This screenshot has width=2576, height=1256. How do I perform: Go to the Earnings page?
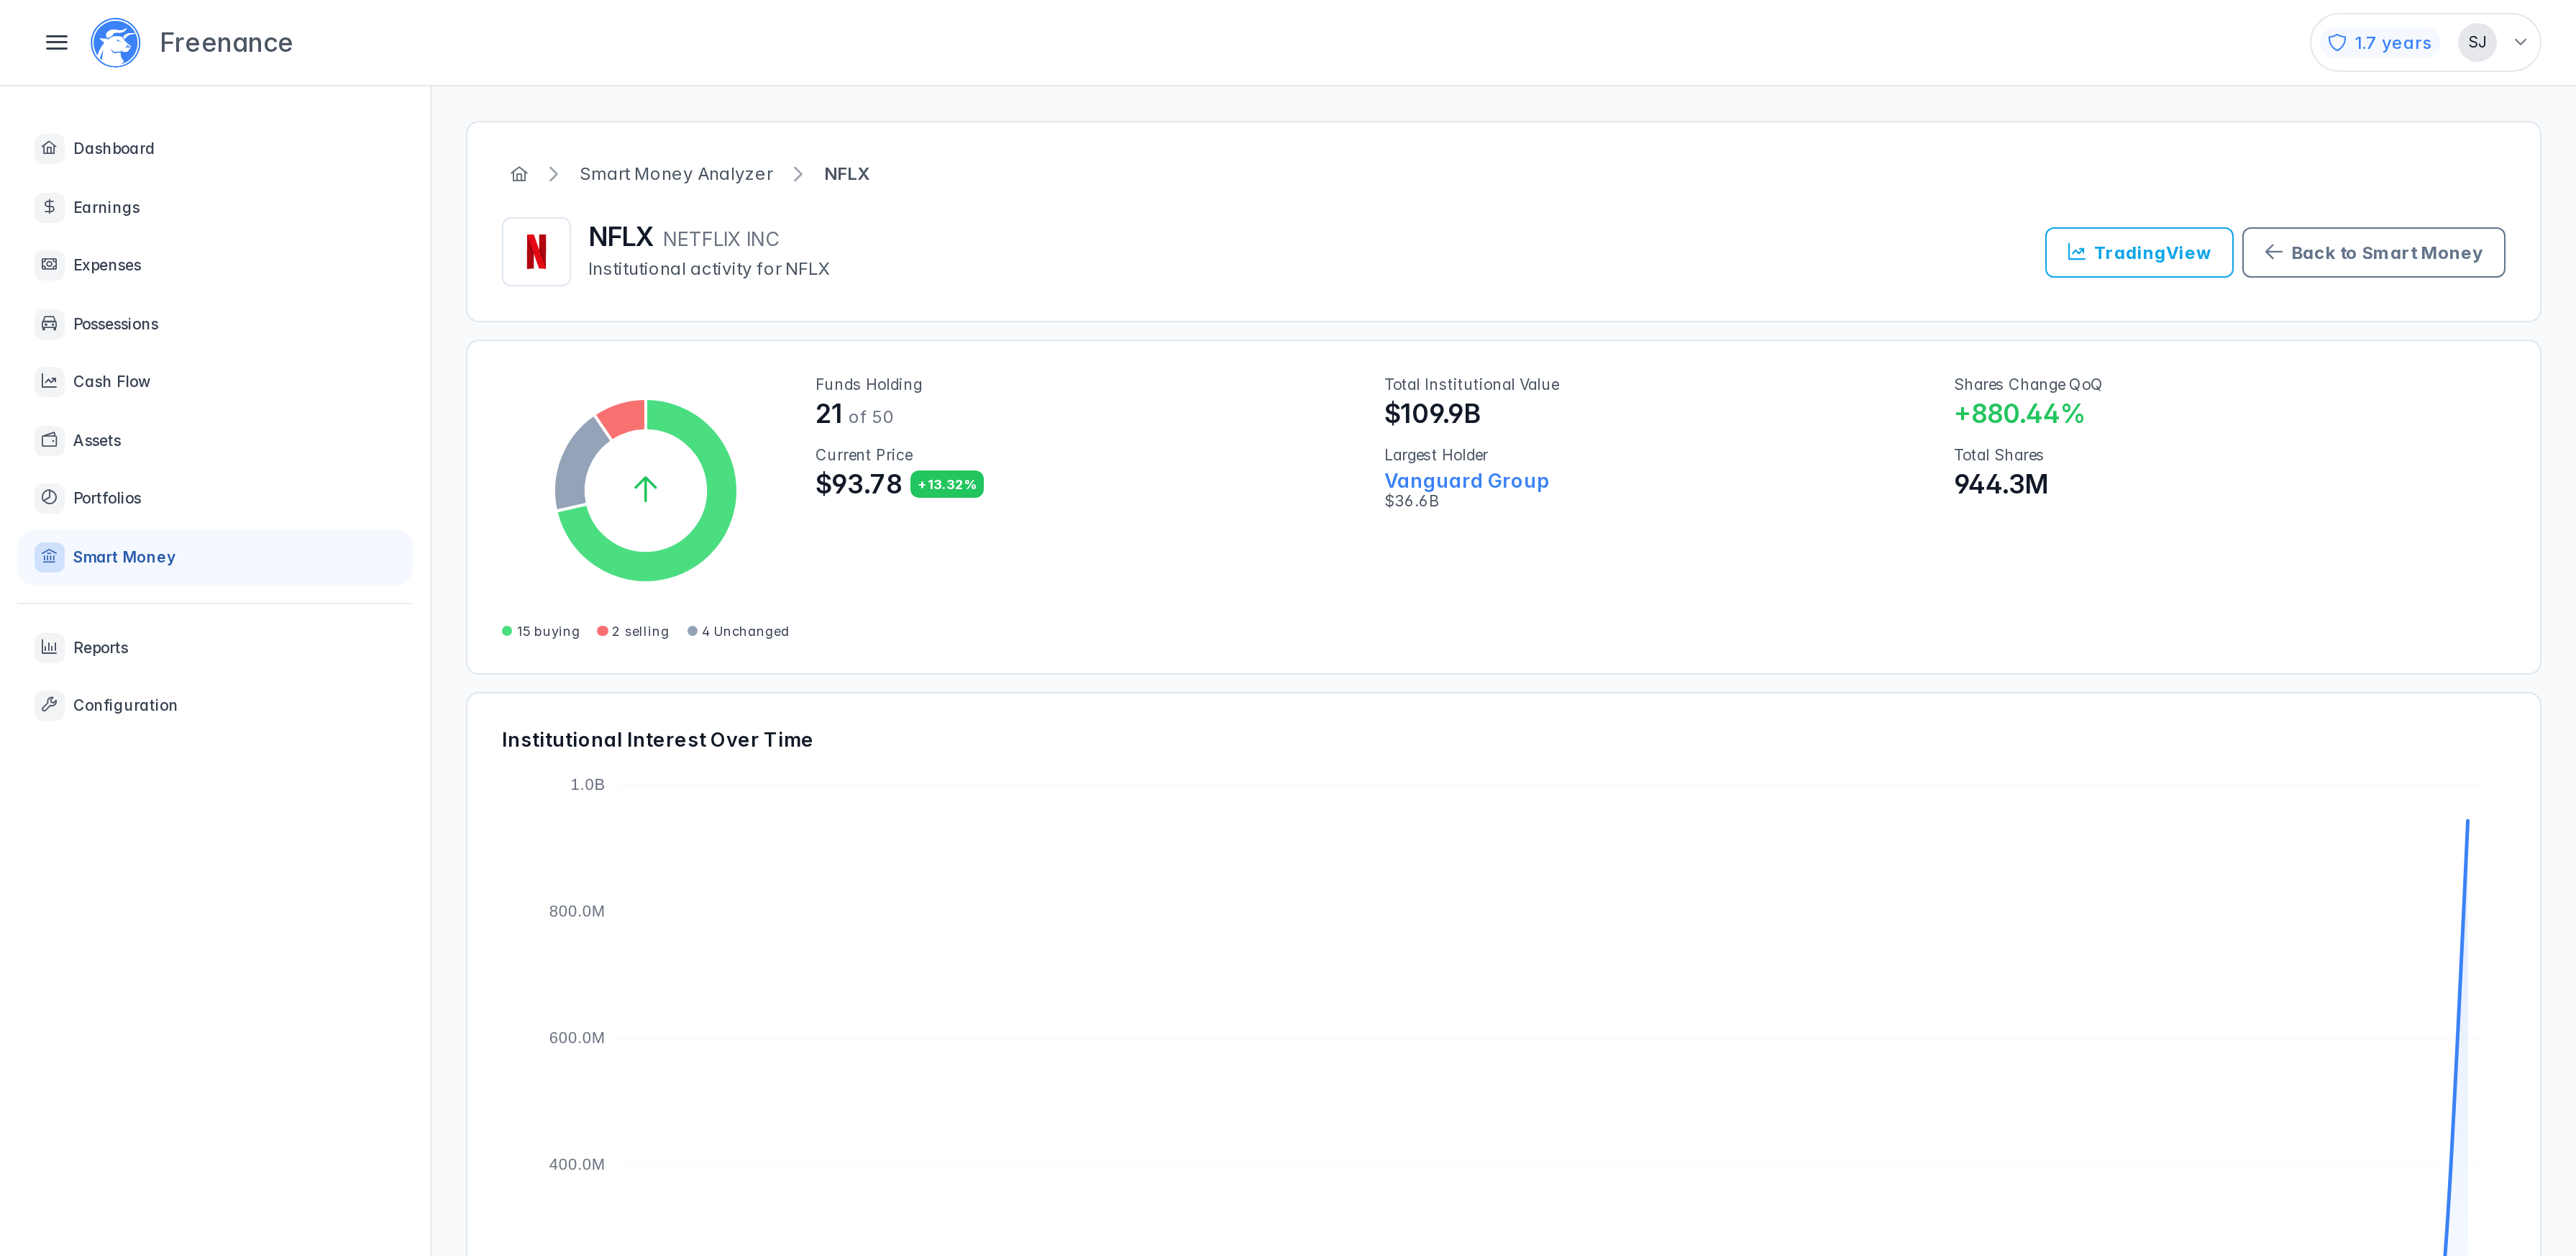point(215,207)
